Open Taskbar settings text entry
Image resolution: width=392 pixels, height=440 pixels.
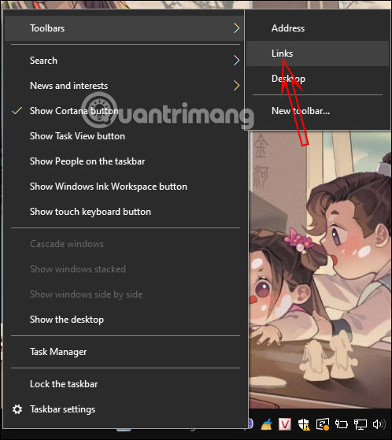[x=62, y=409]
